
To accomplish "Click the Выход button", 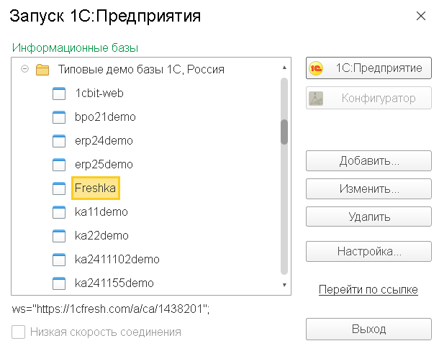I will pos(368,329).
